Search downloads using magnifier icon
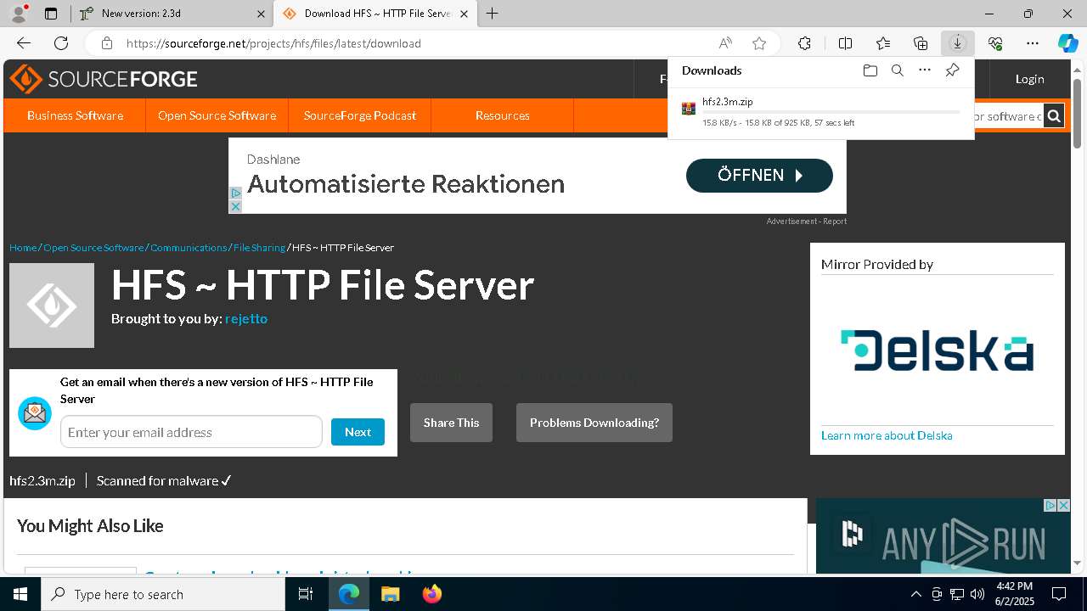Screen dimensions: 1087x611 point(897,70)
